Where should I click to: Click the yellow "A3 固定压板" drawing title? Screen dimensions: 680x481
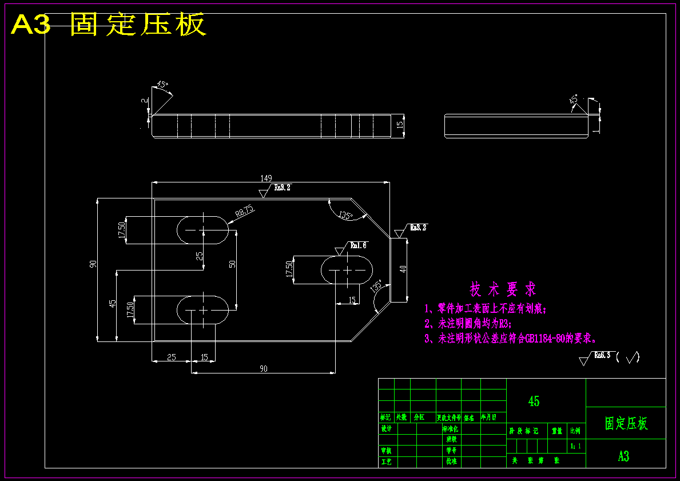109,24
